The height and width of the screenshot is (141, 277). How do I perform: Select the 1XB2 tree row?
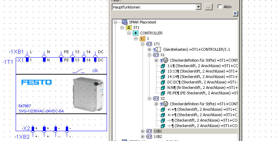(158, 137)
